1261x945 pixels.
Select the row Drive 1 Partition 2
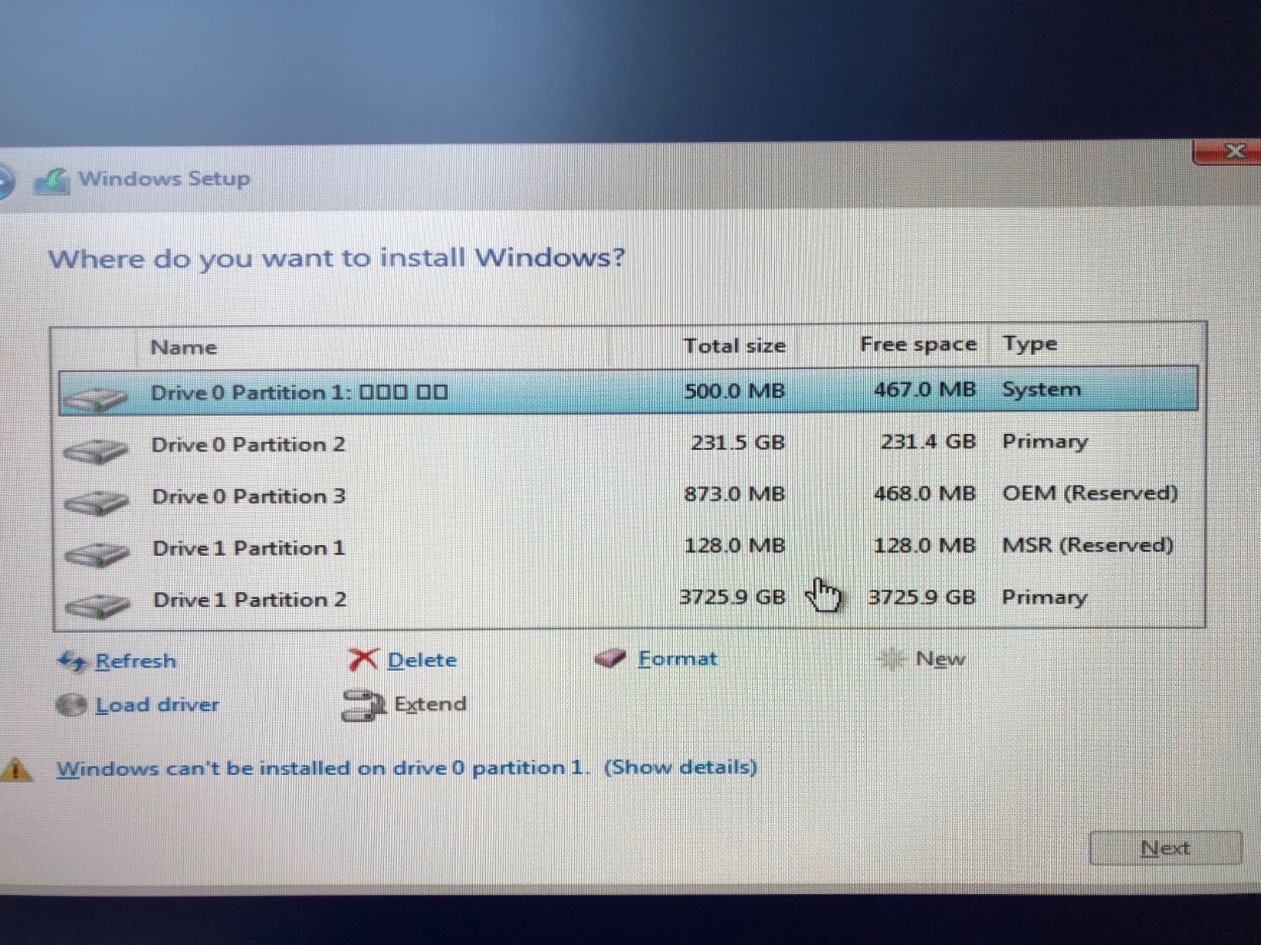[x=629, y=598]
